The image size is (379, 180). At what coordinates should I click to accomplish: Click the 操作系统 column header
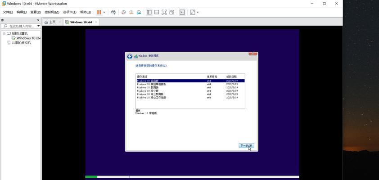pos(142,76)
